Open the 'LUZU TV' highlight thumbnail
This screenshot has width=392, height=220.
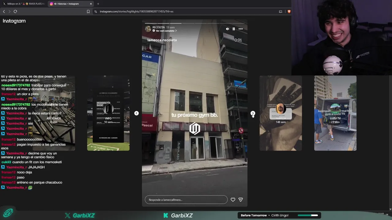[x=335, y=113]
